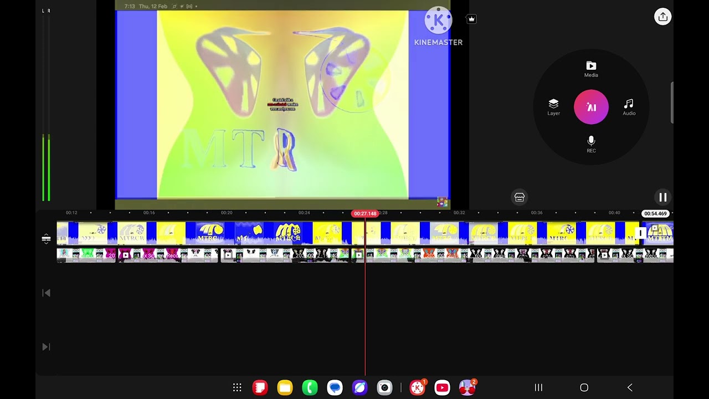Click the 00:16 ruler mark
The image size is (709, 399).
pos(149,213)
